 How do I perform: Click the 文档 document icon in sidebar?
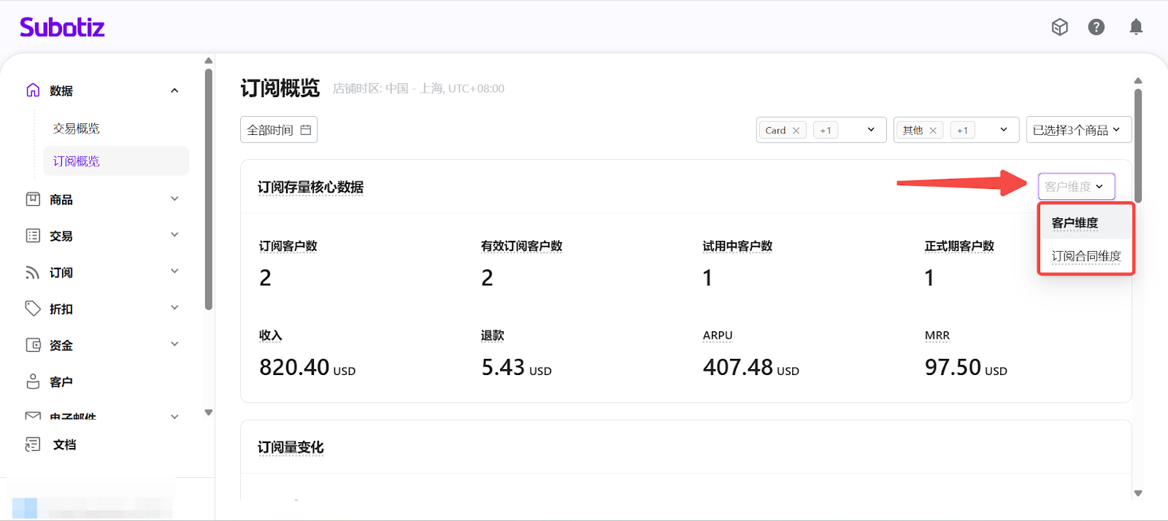click(x=33, y=444)
